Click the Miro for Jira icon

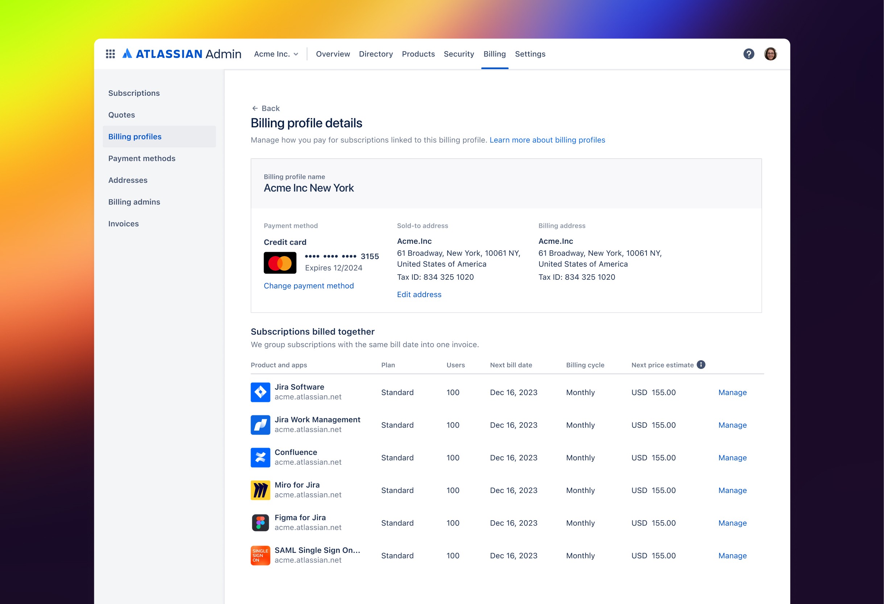(x=261, y=490)
